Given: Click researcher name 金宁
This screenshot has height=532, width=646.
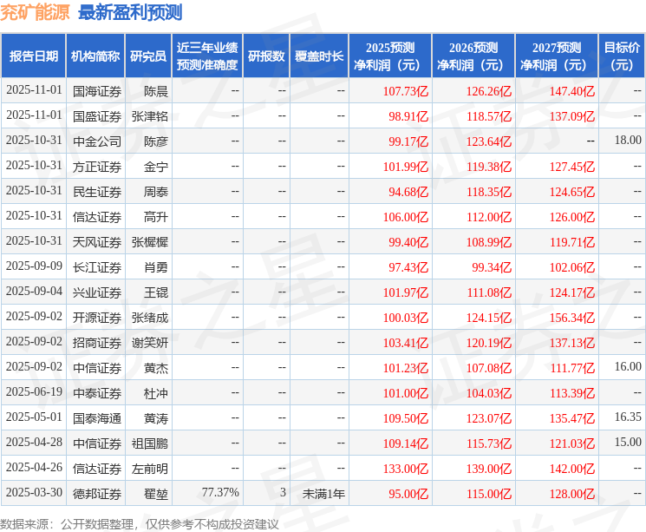Looking at the screenshot, I should pos(156,167).
